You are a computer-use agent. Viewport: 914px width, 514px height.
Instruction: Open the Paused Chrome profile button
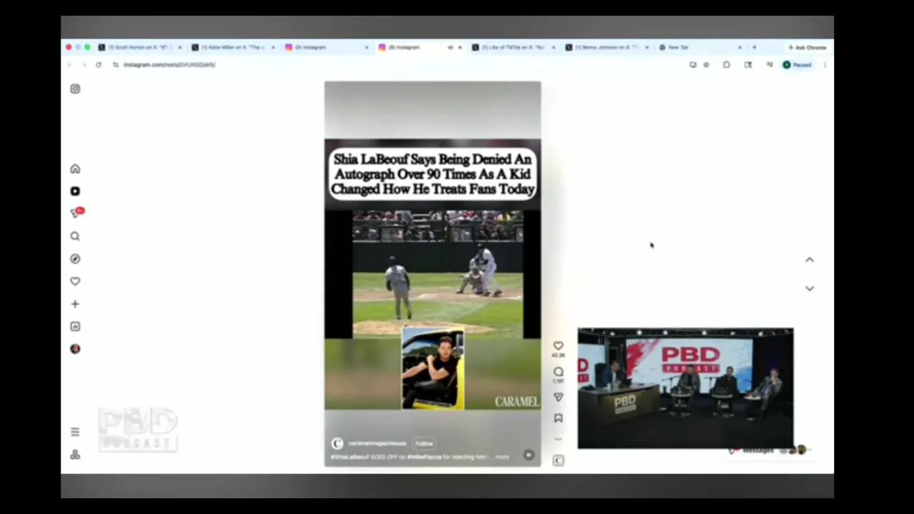[797, 65]
